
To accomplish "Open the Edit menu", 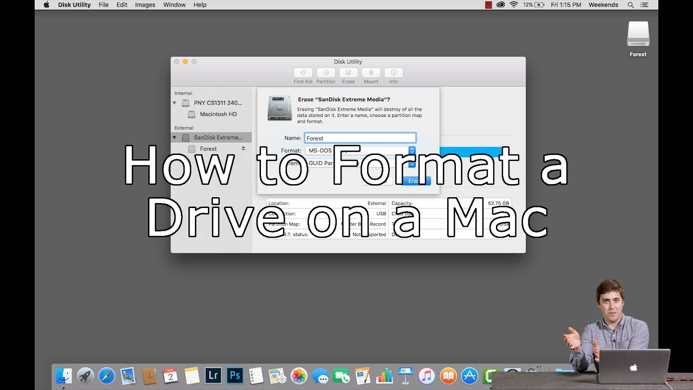I will 122,5.
